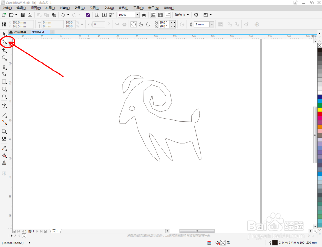Select the Ellipse tool
Image resolution: width=322 pixels, height=247 pixels.
(4, 89)
